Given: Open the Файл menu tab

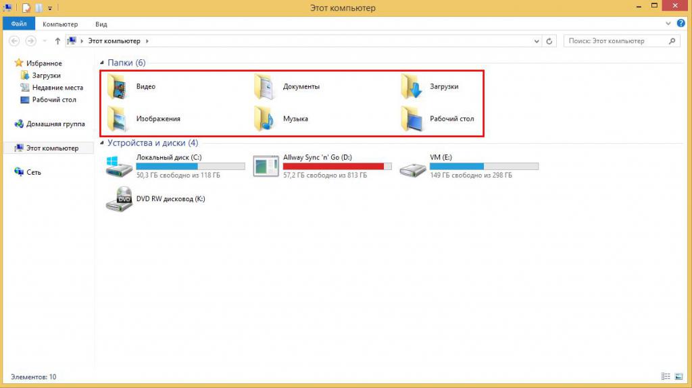Looking at the screenshot, I should coord(19,24).
